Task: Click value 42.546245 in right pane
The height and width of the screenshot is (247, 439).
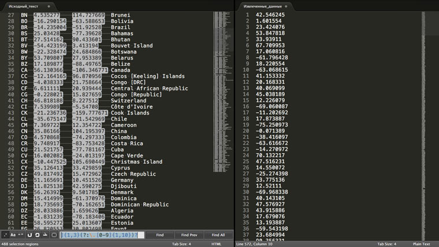Action: [270, 15]
